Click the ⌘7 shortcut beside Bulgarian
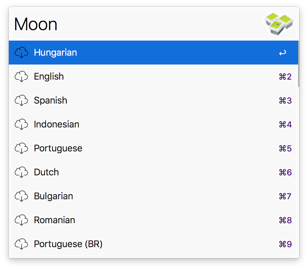 pos(285,196)
